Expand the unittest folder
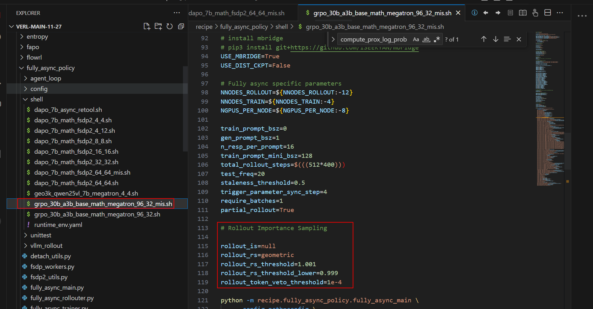Viewport: 593px width, 309px height. [25, 235]
